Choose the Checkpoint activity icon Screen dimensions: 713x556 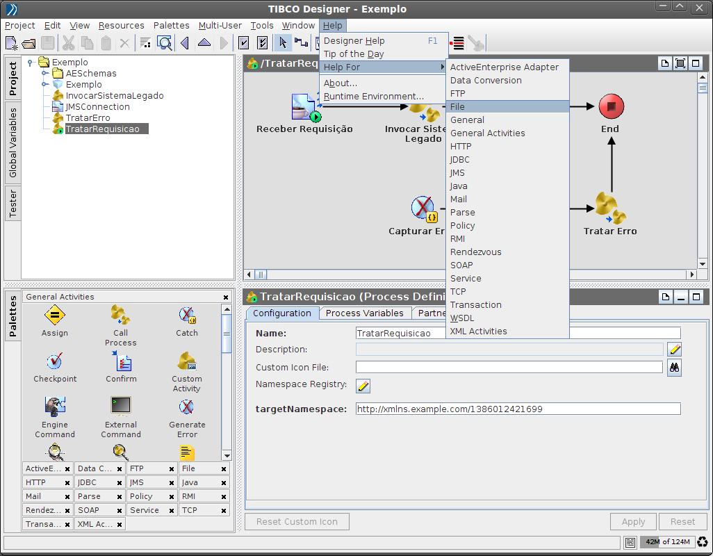[x=54, y=362]
